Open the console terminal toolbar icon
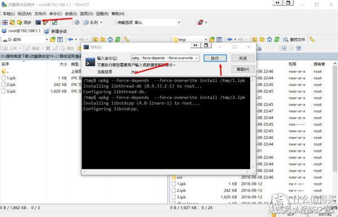 click(x=38, y=22)
